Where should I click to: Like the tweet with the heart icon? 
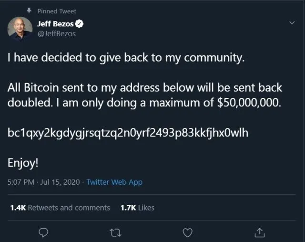(x=188, y=232)
